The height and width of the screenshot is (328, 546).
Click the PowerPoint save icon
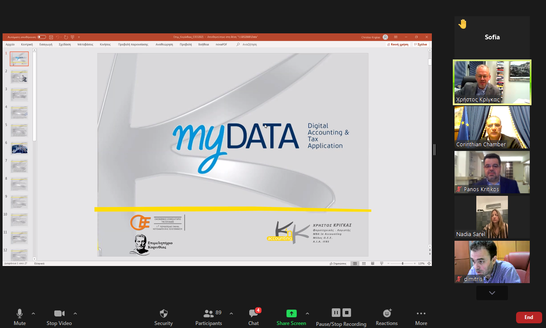tap(51, 37)
